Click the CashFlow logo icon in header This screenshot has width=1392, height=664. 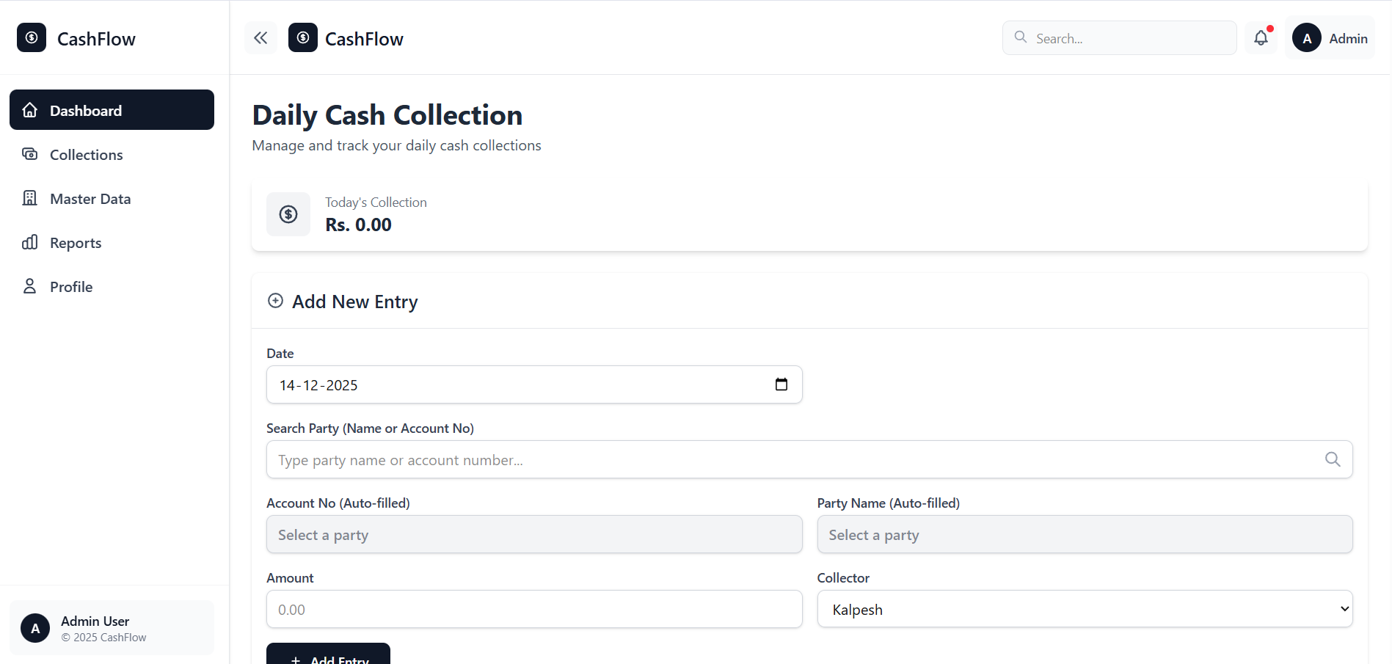click(303, 37)
